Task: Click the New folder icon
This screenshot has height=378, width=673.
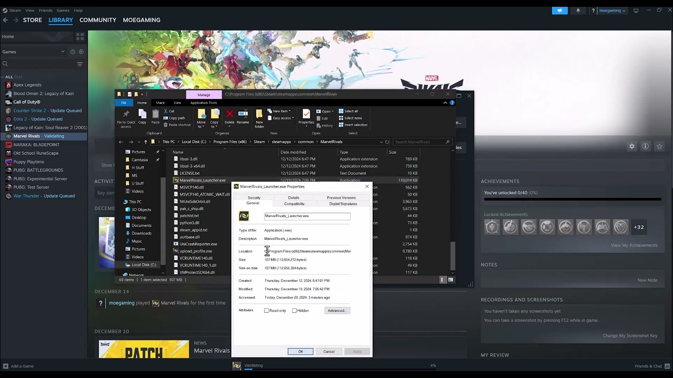Action: [259, 119]
